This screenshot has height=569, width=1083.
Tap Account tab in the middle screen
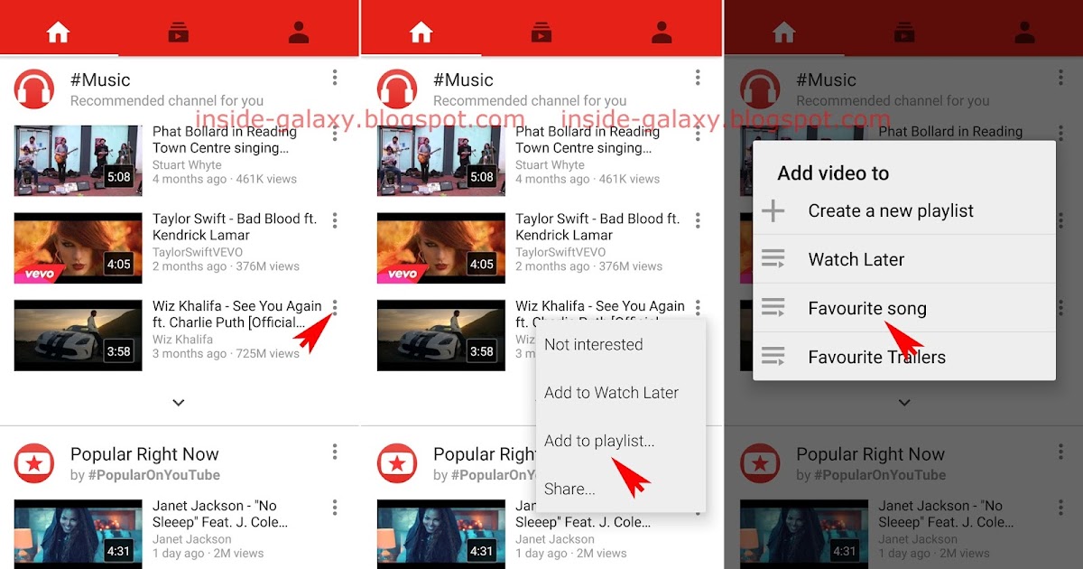point(662,33)
